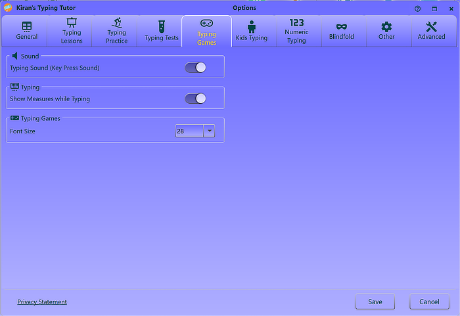Click the 'Show Measures while Typing' label
This screenshot has width=460, height=316.
pyautogui.click(x=50, y=99)
